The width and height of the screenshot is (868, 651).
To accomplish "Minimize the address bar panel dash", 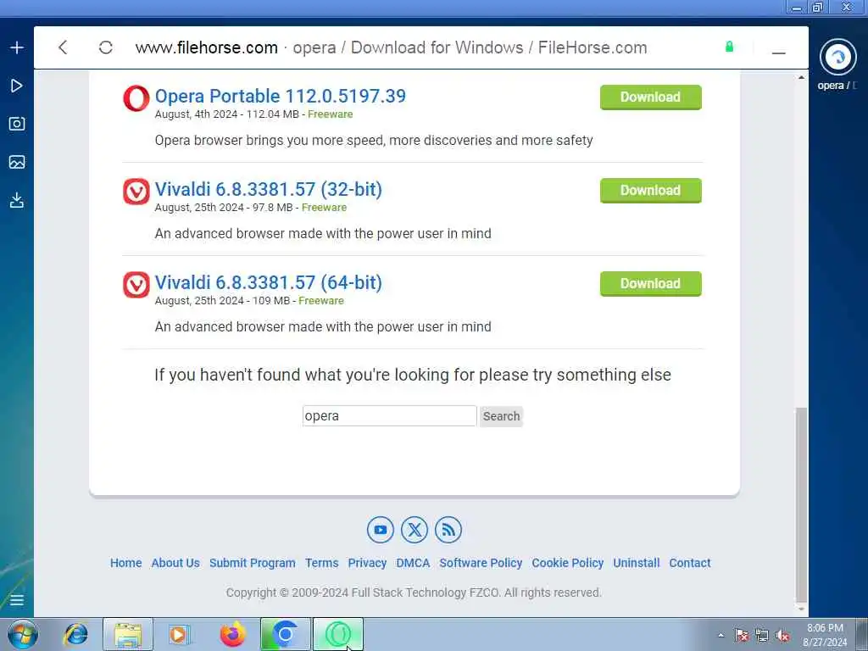I will [778, 53].
